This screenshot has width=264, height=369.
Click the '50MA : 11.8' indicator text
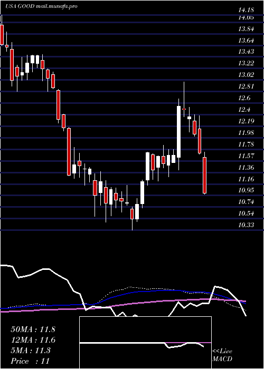(33, 329)
